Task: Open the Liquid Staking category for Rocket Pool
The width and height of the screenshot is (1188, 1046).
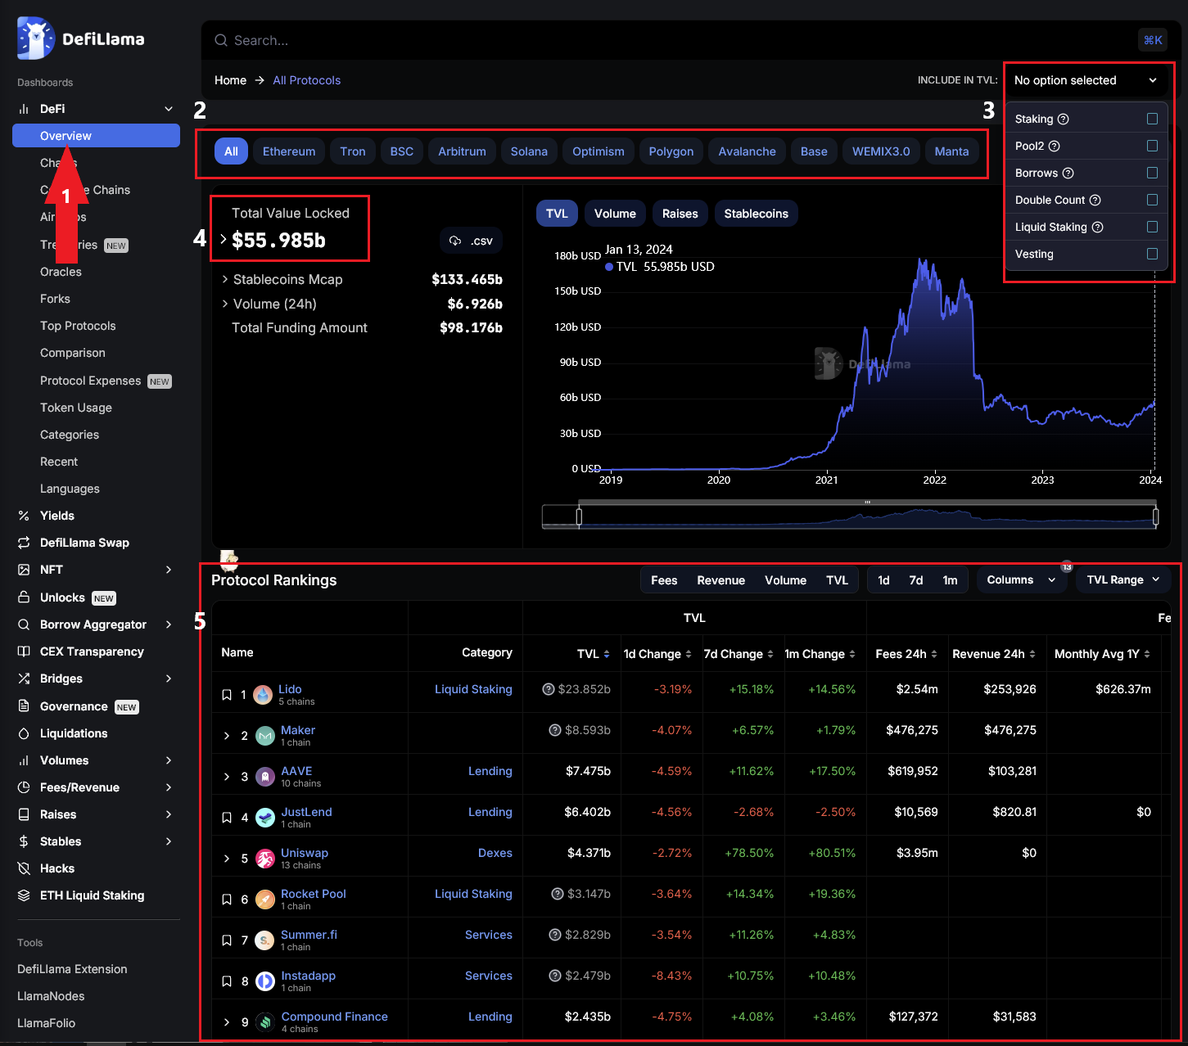Action: (473, 894)
